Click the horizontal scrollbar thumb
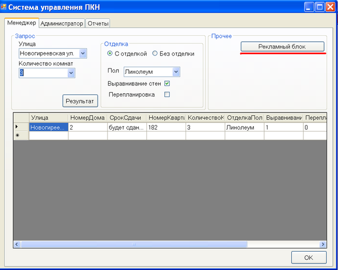This screenshot has height=270, width=338. point(133,244)
